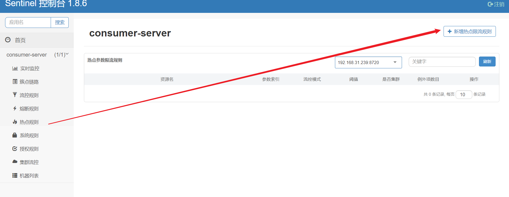Click the 操作 column header
The width and height of the screenshot is (509, 197).
point(474,79)
